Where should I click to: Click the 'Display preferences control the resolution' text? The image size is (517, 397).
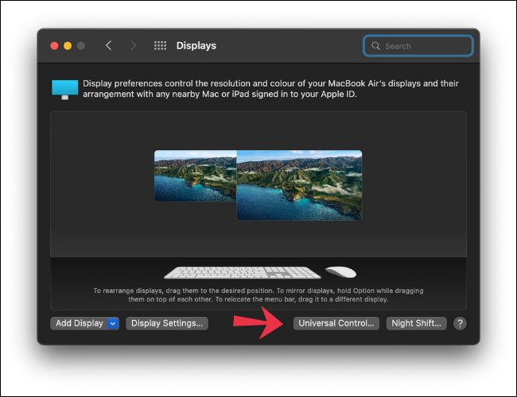[x=270, y=89]
